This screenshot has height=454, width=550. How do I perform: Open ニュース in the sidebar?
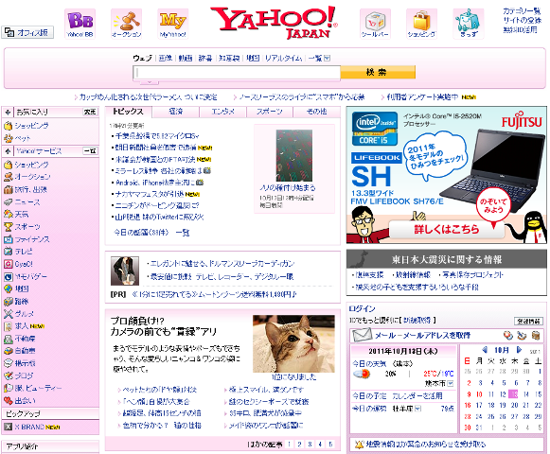click(x=27, y=201)
